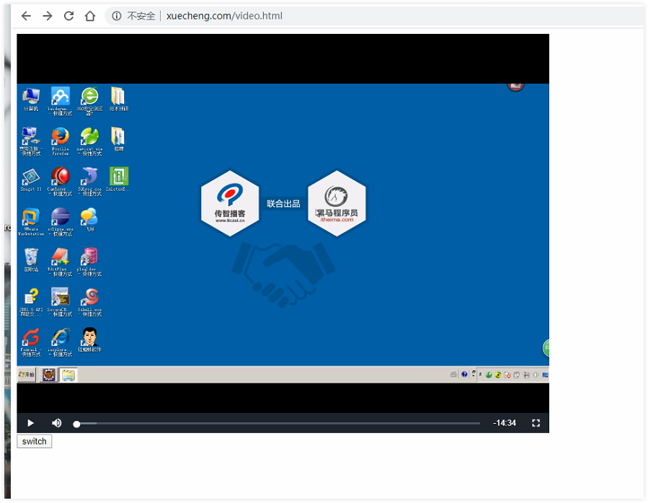The width and height of the screenshot is (648, 503).
Task: Click the red ball CamRecorder icon
Action: click(61, 181)
